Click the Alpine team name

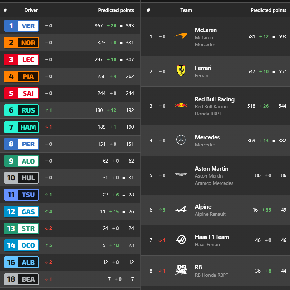(x=203, y=206)
